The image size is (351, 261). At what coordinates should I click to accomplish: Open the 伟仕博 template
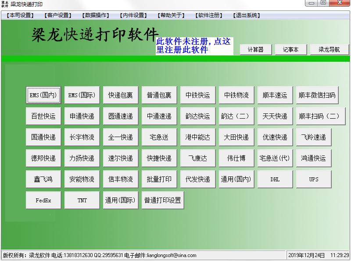236,158
